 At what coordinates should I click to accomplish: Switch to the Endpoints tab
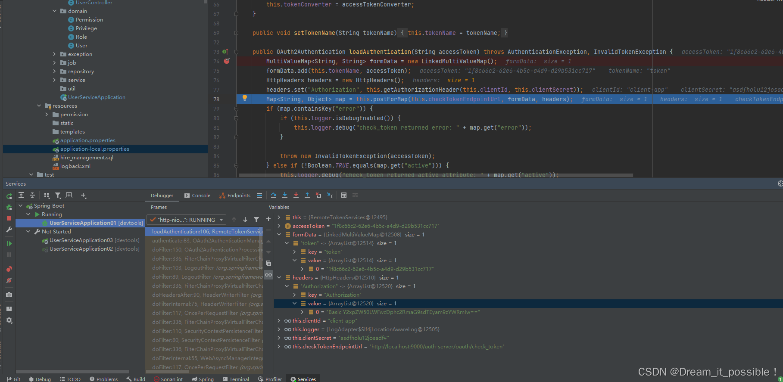(235, 196)
